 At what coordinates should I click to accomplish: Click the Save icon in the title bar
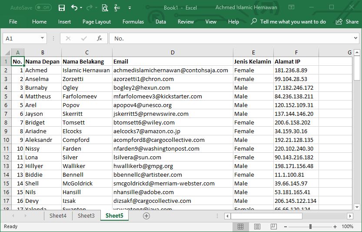click(62, 8)
